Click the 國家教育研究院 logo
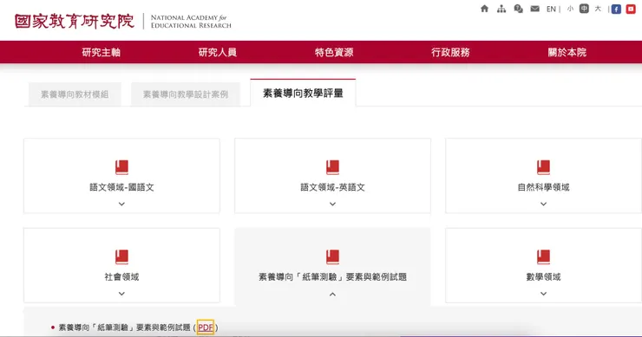The image size is (642, 337). [75, 22]
